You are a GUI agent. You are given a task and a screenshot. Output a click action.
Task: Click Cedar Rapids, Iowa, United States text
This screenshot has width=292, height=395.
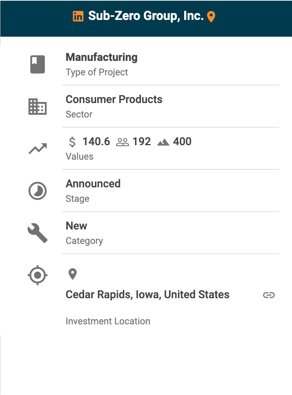coord(148,295)
